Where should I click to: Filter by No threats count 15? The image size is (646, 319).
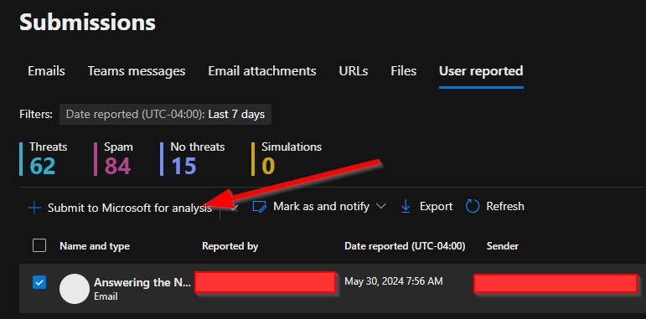pyautogui.click(x=193, y=159)
